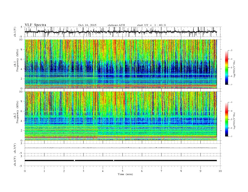248x192 pixels.
Task: Click the "2" kHz tick on ch.2 frequency axis
Action: tap(22, 131)
